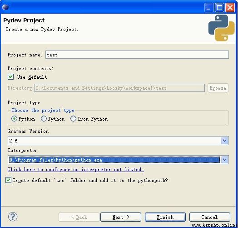Click 'Create a new Pydev Project.' text
Screen dimensions: 238x228
click(x=42, y=29)
